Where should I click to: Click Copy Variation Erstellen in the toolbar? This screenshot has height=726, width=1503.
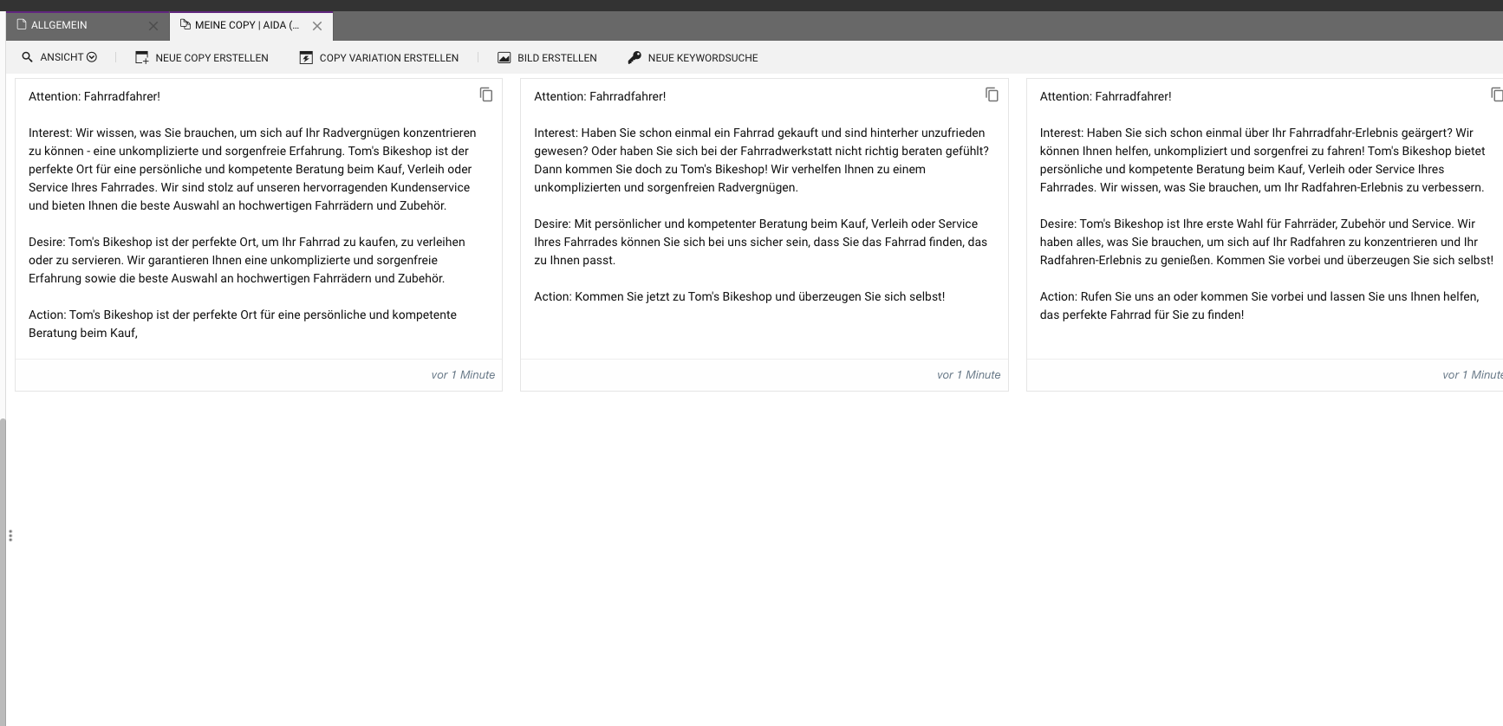click(x=379, y=58)
